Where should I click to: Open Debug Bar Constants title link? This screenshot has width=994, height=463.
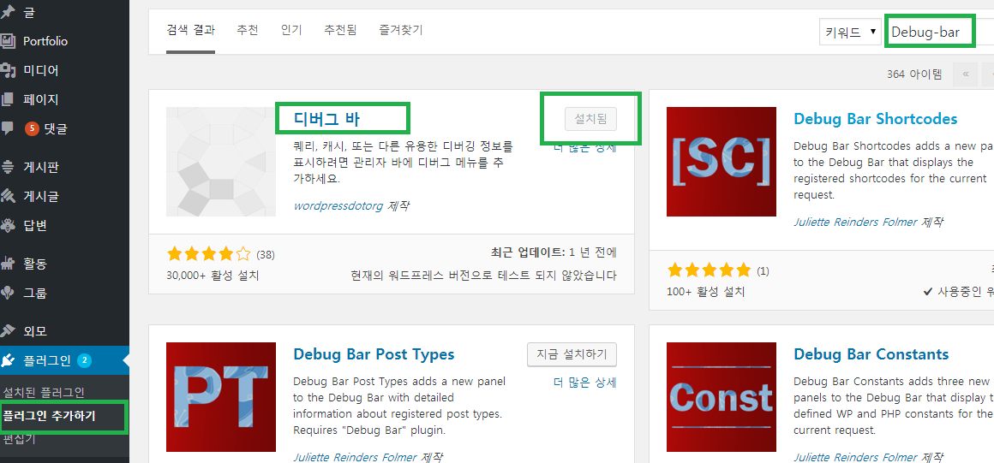pos(871,354)
